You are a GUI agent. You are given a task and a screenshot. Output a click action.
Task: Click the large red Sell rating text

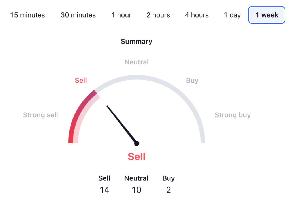pyautogui.click(x=137, y=157)
